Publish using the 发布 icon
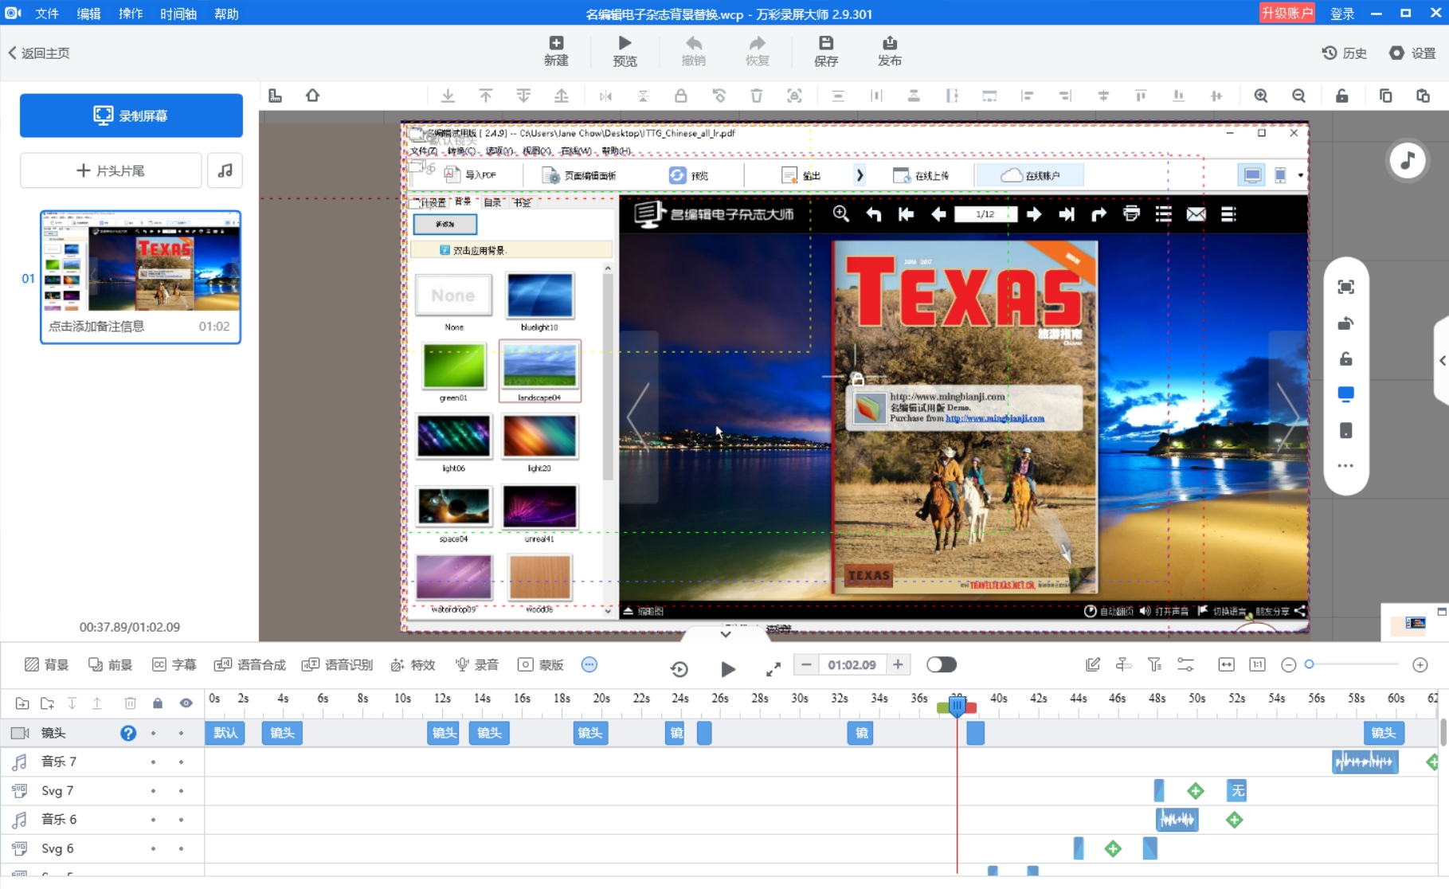This screenshot has height=889, width=1449. 890,51
